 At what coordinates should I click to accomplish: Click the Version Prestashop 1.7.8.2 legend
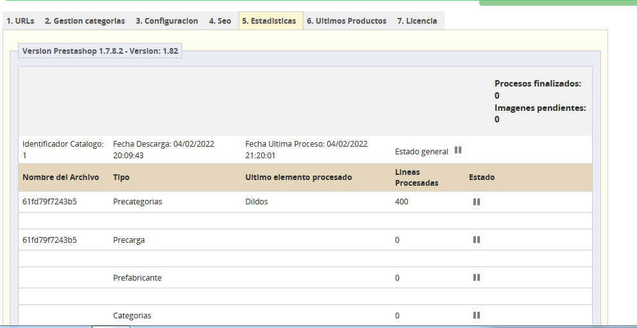coord(100,51)
